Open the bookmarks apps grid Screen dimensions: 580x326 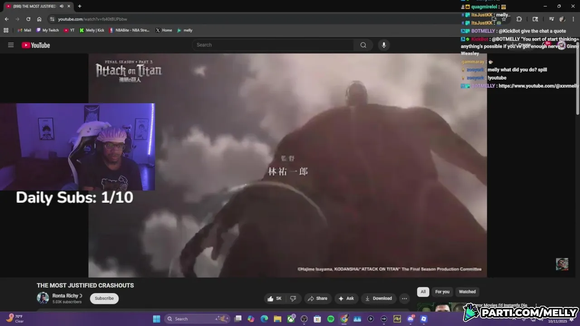(x=6, y=30)
